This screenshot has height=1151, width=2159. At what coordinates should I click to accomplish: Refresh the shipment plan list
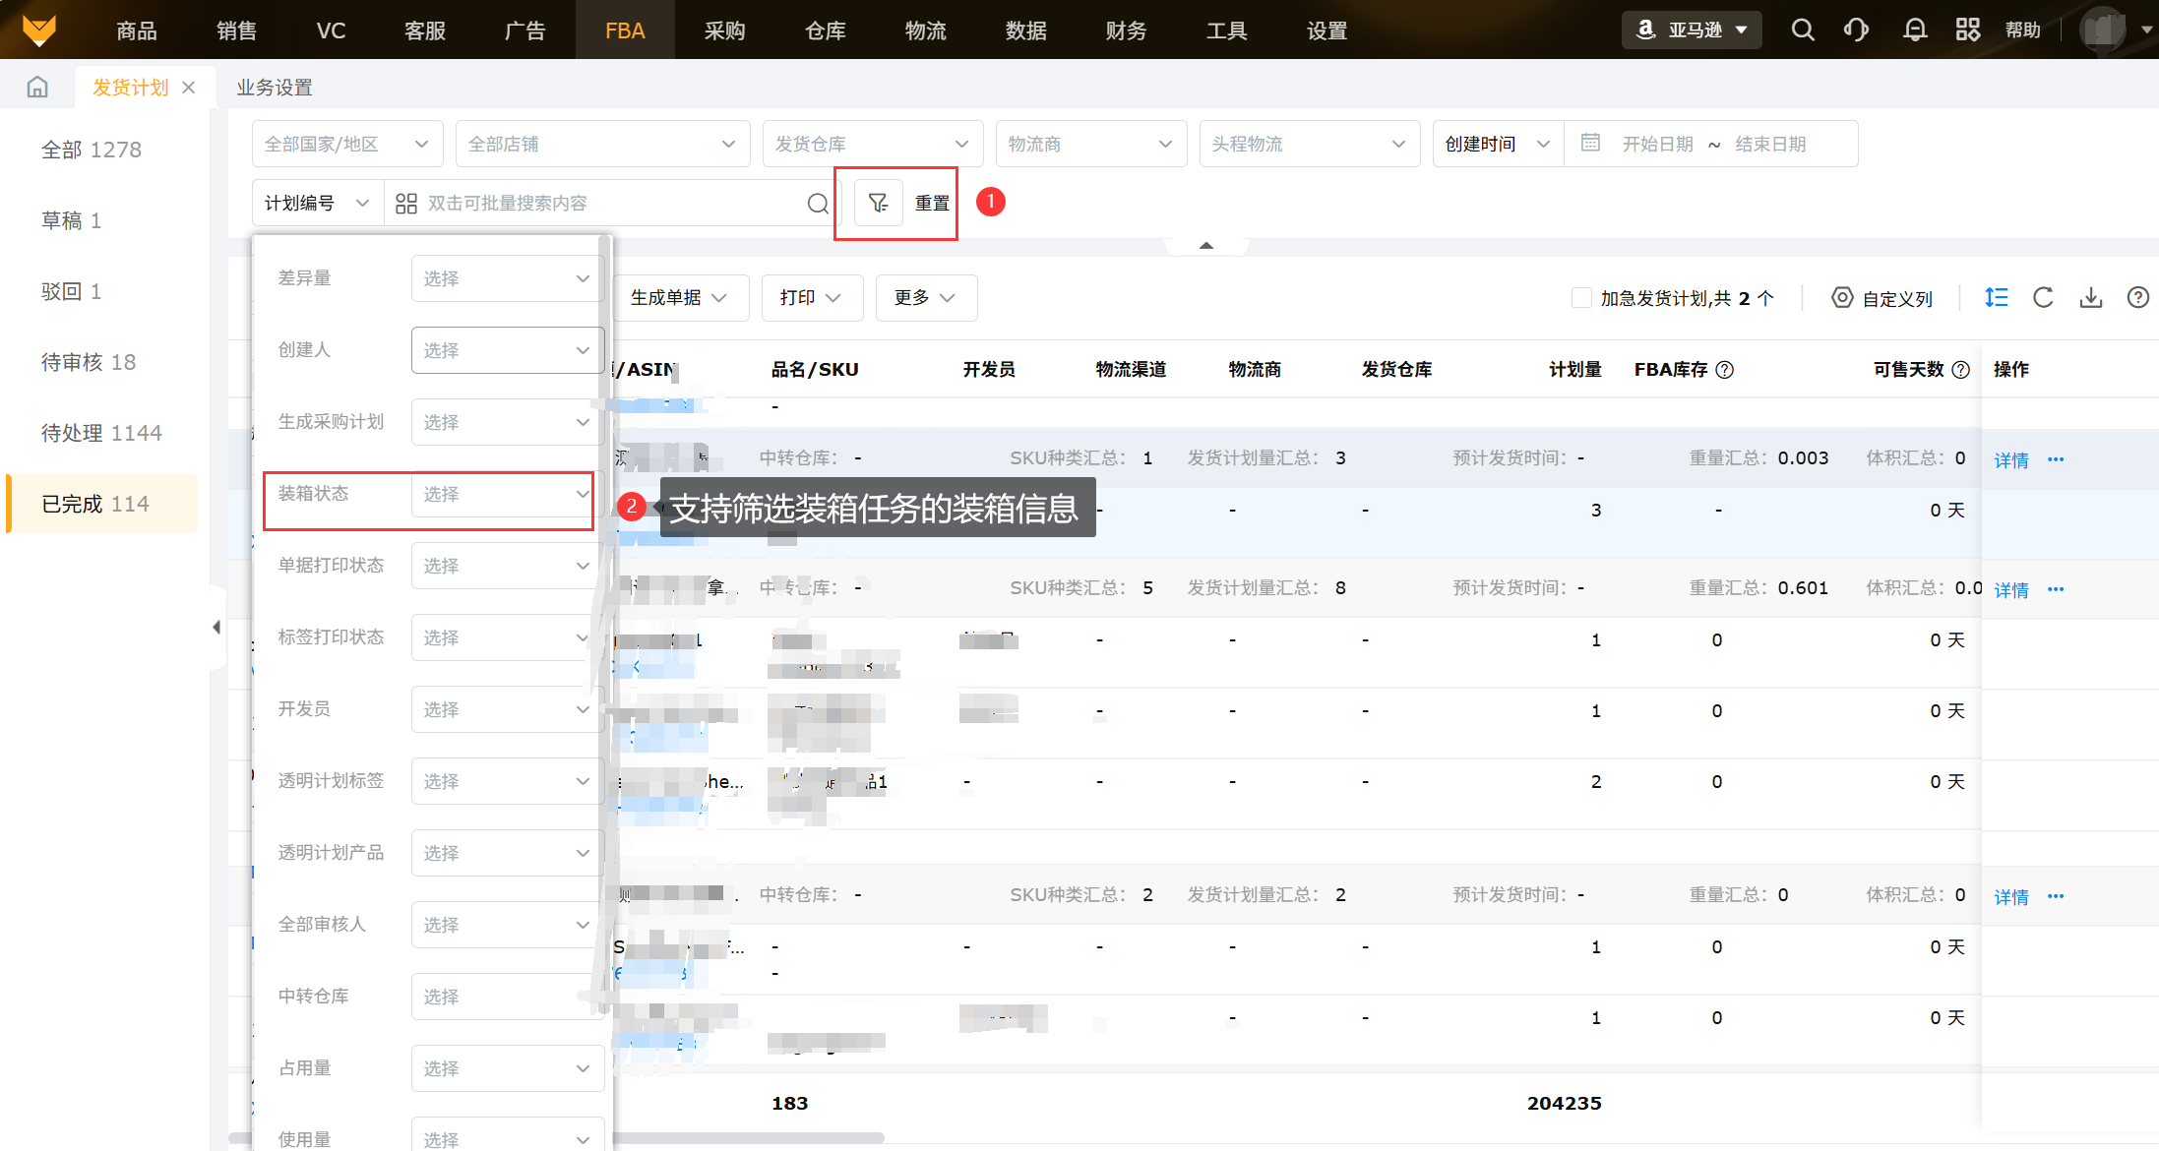(x=2043, y=298)
